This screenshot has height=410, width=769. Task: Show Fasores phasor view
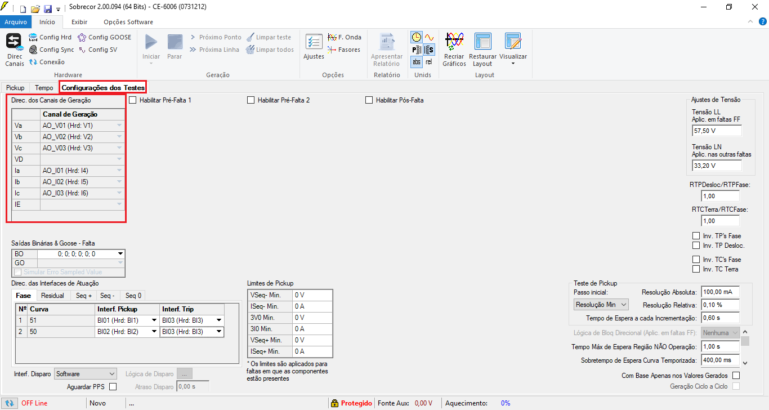click(344, 50)
